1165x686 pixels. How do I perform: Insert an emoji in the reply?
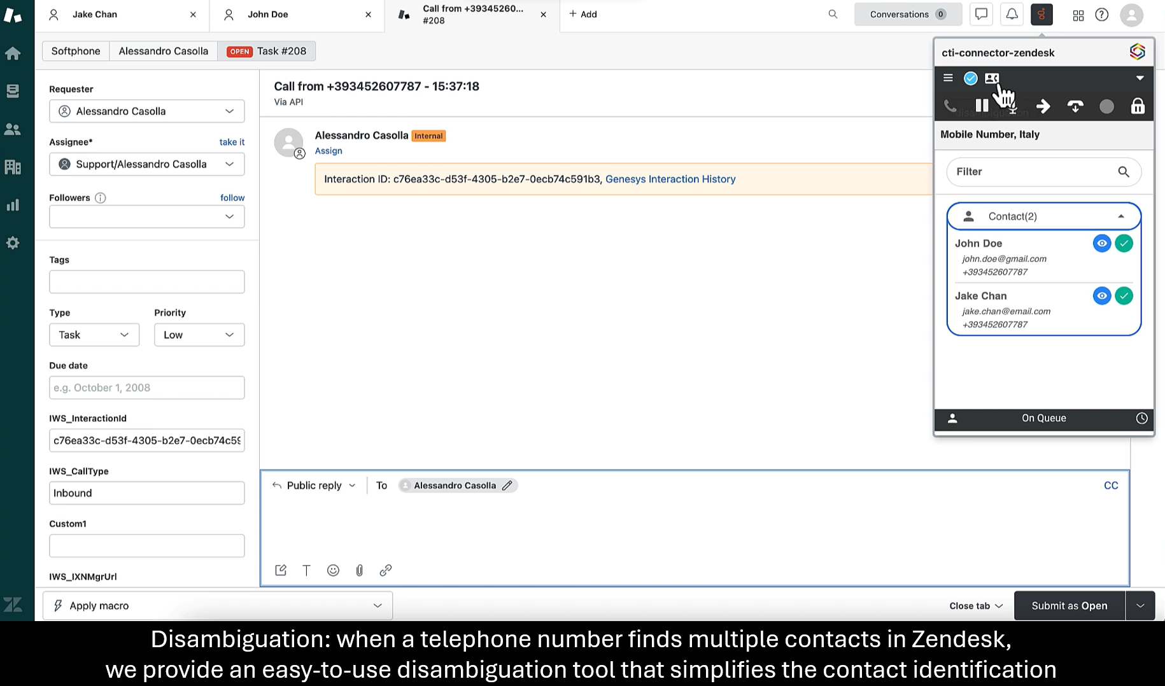333,570
